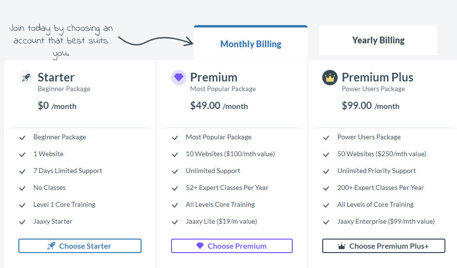Screen dimensions: 457x268
Task: Click diamond icon in Choose Premium button
Action: coord(200,246)
